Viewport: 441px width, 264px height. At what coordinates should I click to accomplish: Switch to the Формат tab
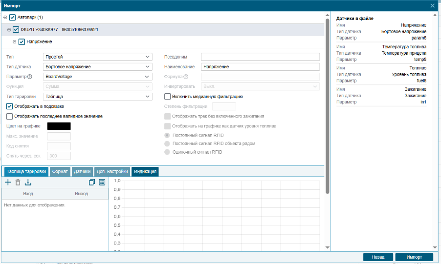pos(60,171)
